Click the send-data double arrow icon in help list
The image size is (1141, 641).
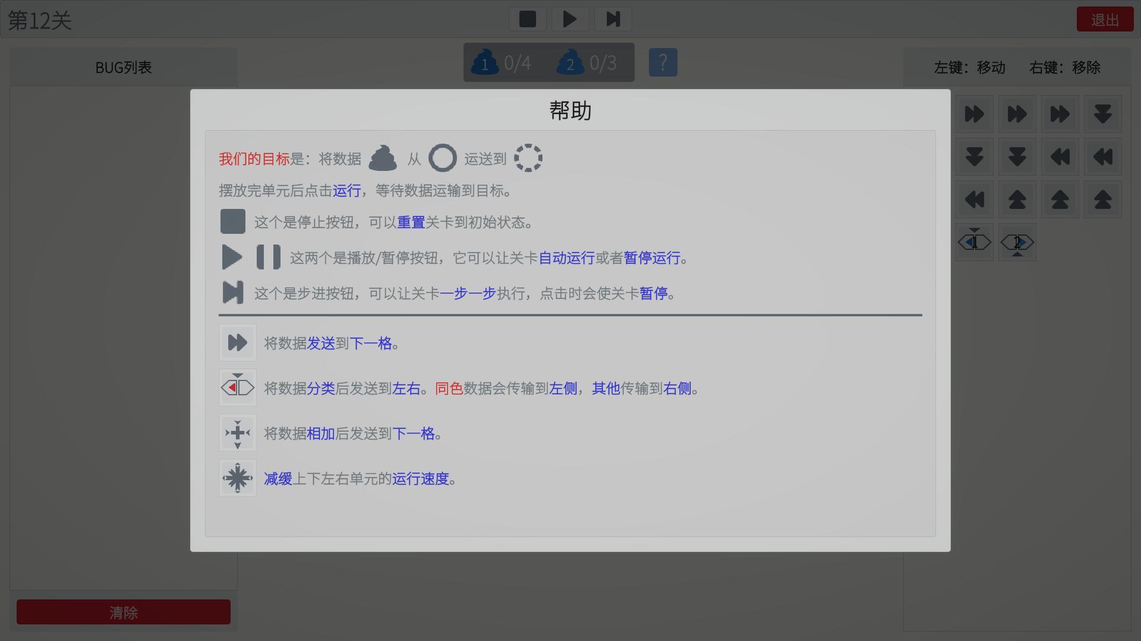coord(237,342)
